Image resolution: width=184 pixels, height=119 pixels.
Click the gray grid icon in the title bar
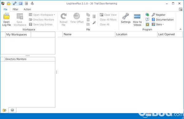[x=26, y=3]
